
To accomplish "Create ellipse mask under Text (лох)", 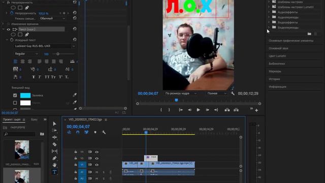I will pos(13,35).
